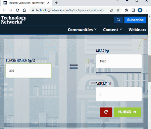Bookmark this page with star icon

(x=118, y=10)
